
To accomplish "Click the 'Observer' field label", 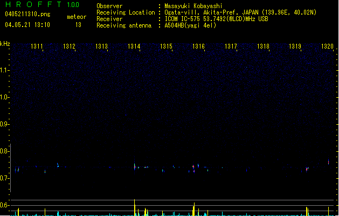I will (109, 6).
